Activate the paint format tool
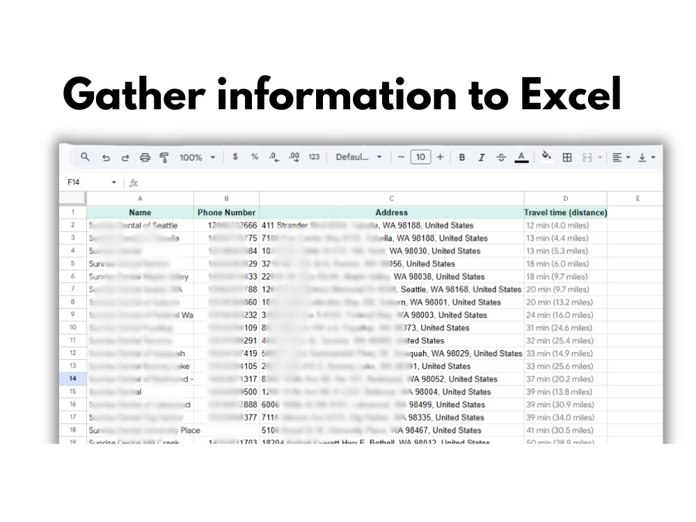696x522 pixels. click(164, 157)
